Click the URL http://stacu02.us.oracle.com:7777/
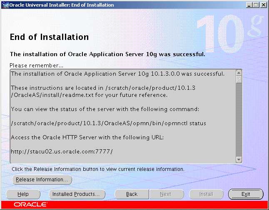Viewport: 269px width, 210px height. pyautogui.click(x=62, y=152)
